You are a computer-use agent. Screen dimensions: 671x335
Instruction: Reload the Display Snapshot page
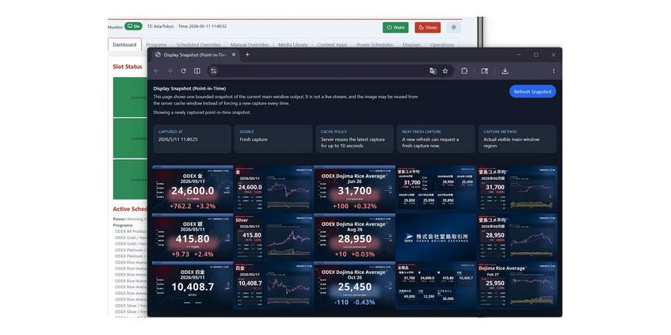coord(183,71)
